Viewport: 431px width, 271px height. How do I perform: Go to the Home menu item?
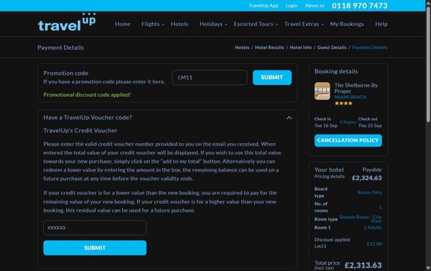(x=123, y=24)
